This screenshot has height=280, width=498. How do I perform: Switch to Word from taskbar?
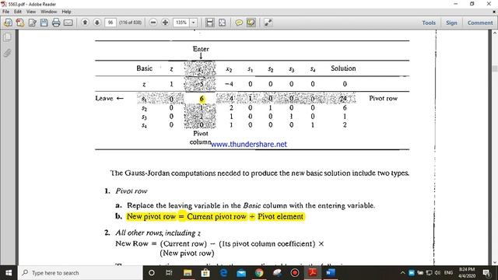[x=331, y=273]
